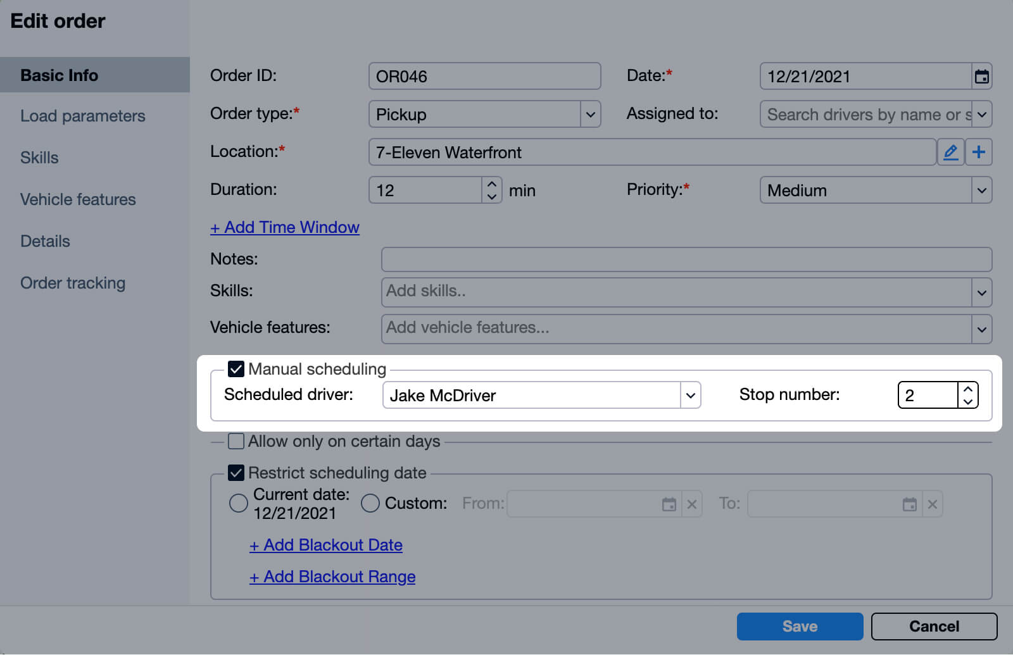Uncheck the Manual scheduling checkbox
This screenshot has width=1013, height=655.
coord(236,369)
